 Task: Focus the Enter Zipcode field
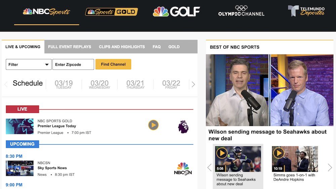(73, 64)
